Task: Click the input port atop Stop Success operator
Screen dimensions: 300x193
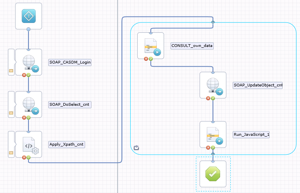Action: pos(213,161)
